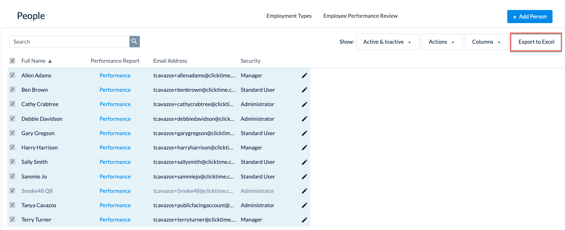Uncheck Cathy Crabtree row checkbox

12,104
